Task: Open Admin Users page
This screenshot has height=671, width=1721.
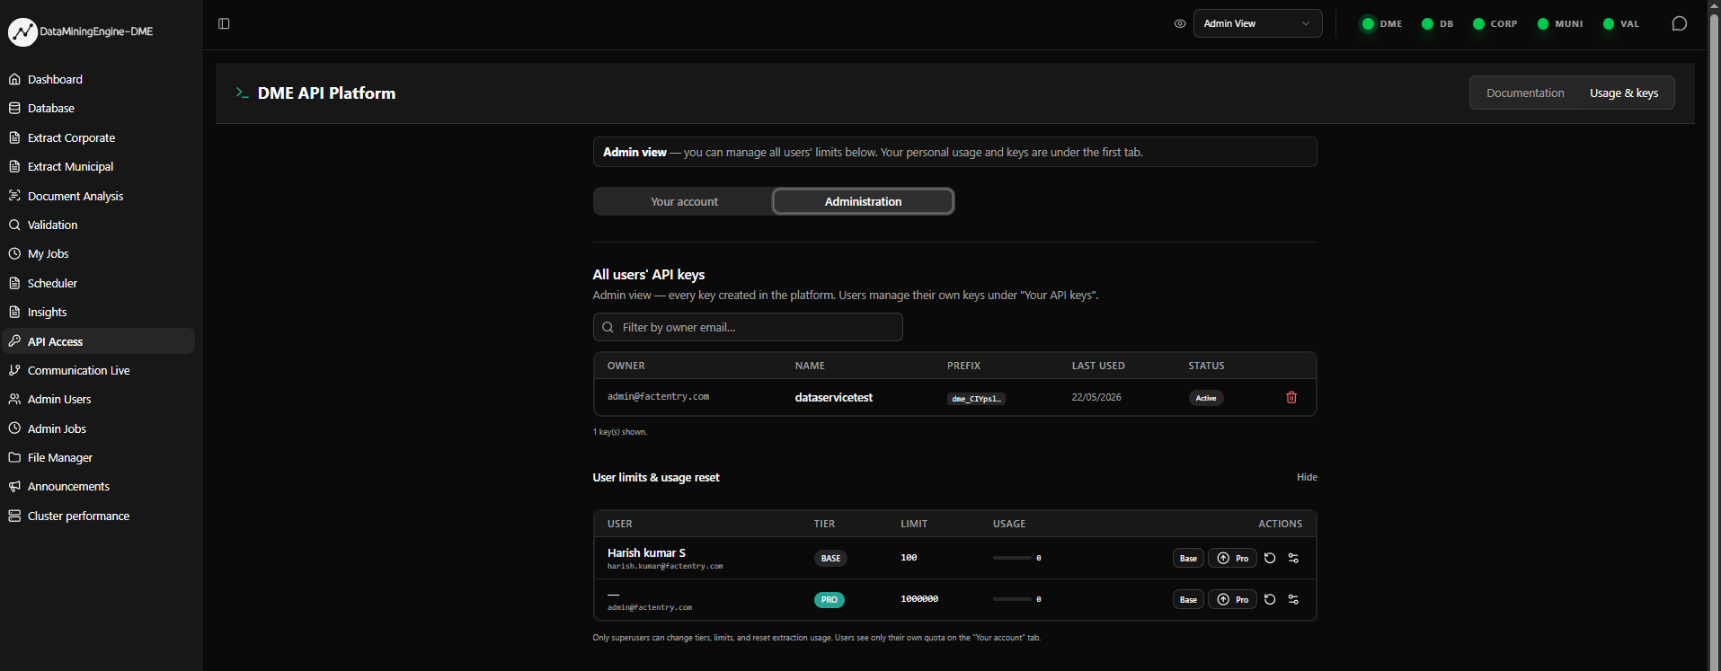Action: point(99,399)
